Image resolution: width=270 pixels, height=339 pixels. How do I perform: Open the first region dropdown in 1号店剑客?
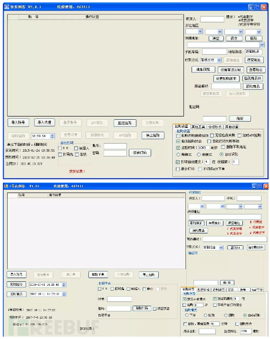coord(202,206)
